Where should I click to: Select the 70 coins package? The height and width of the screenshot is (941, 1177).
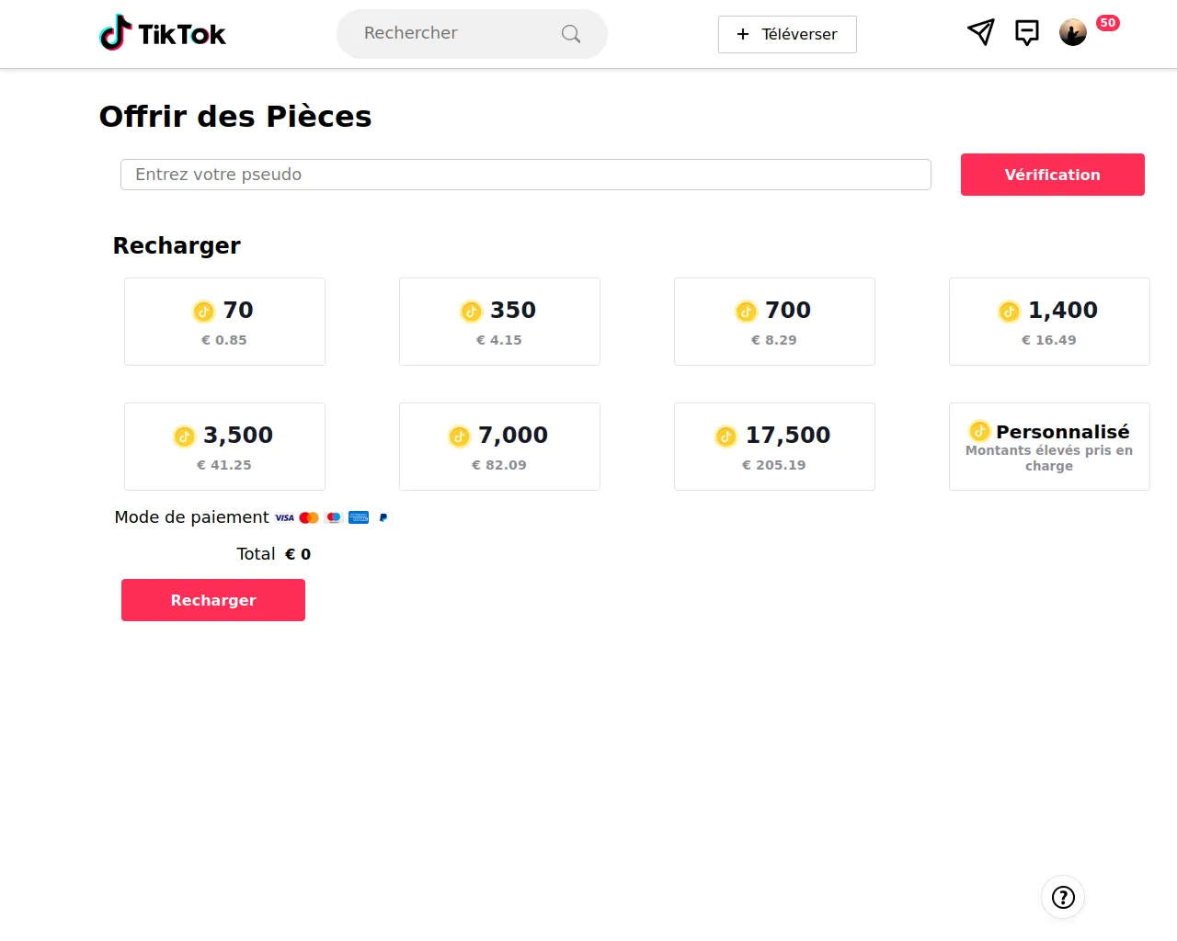click(224, 322)
